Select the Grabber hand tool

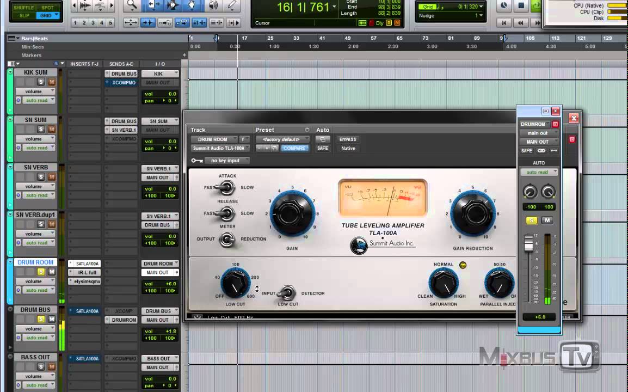point(192,5)
